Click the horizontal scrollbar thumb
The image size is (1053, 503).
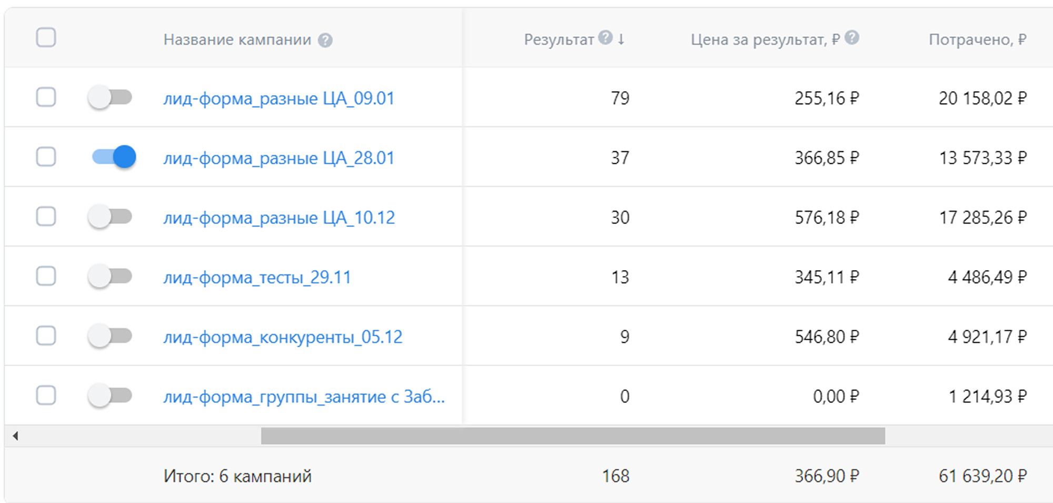pos(573,436)
